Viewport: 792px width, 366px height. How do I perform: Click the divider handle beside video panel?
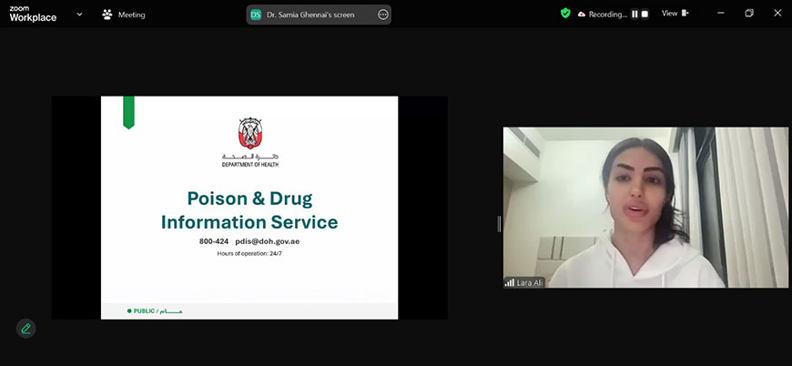pyautogui.click(x=499, y=224)
